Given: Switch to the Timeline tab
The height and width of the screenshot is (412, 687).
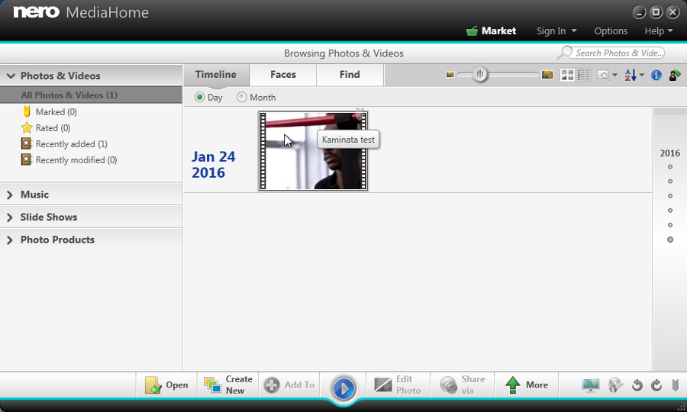Looking at the screenshot, I should coord(216,75).
